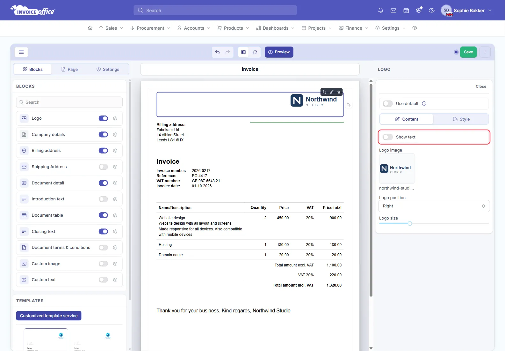Click the Northwind logo image thumbnail
This screenshot has width=505, height=351.
[x=397, y=168]
